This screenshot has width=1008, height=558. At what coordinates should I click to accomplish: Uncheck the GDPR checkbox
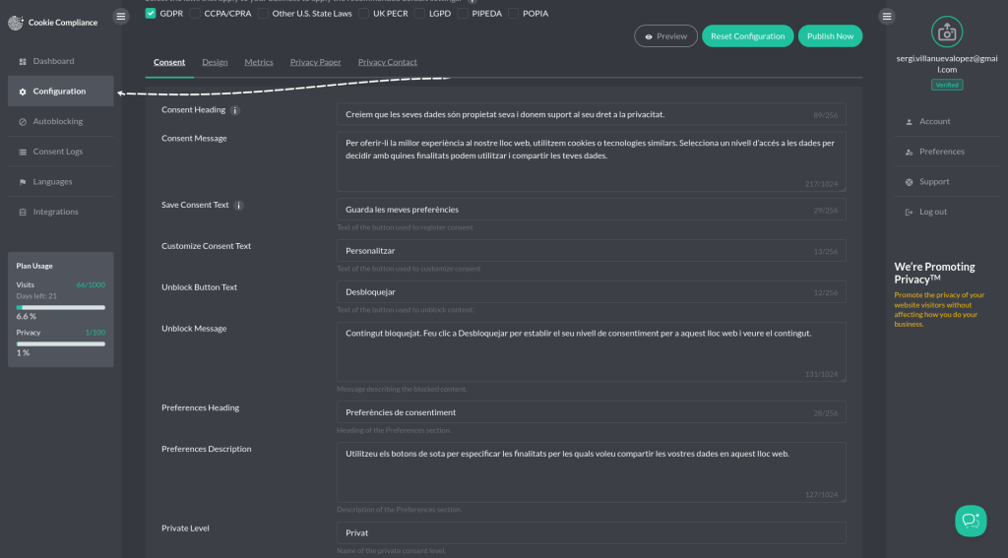click(x=151, y=14)
